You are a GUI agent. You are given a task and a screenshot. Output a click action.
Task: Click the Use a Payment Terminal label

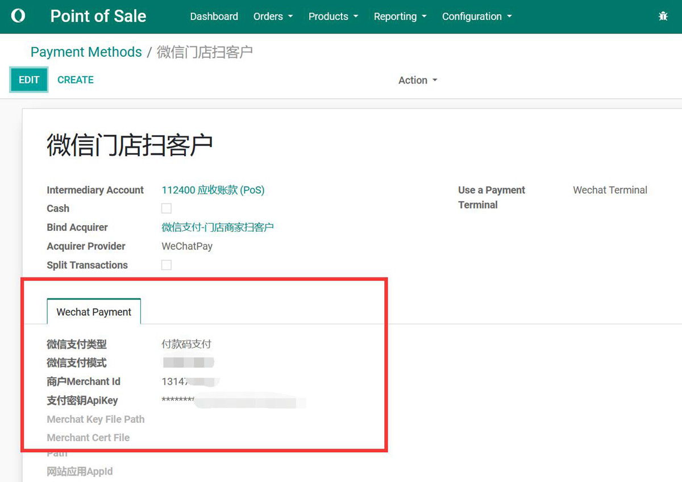coord(492,197)
